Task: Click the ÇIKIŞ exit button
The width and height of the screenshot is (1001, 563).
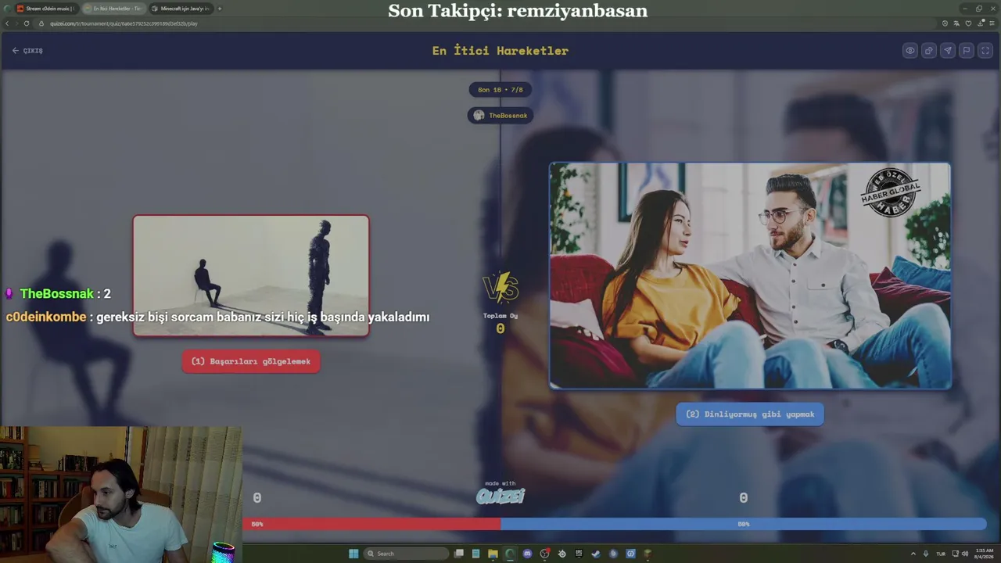Action: click(x=27, y=51)
